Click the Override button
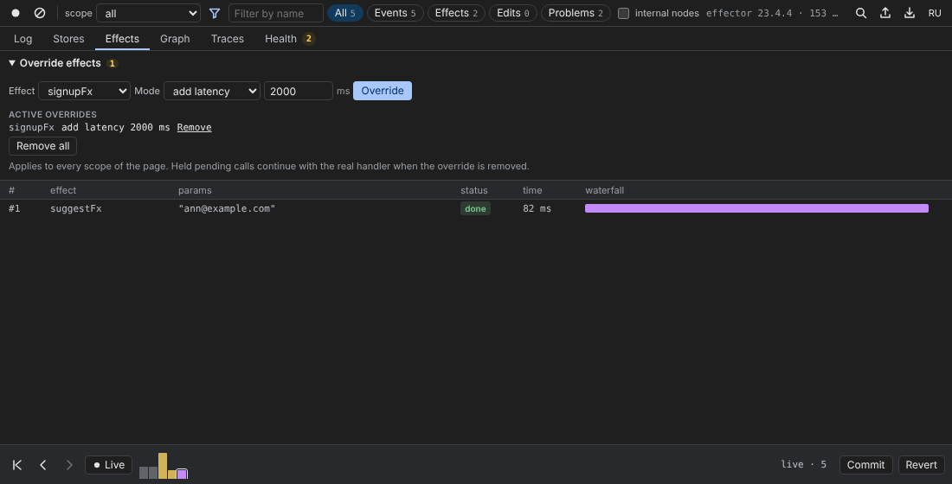 point(383,91)
